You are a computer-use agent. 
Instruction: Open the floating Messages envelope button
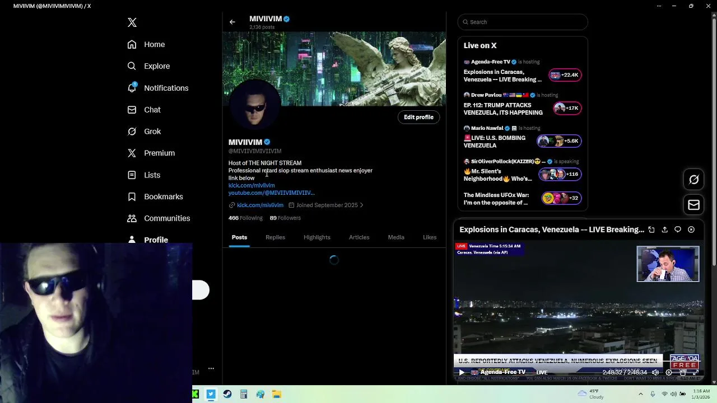pyautogui.click(x=693, y=205)
